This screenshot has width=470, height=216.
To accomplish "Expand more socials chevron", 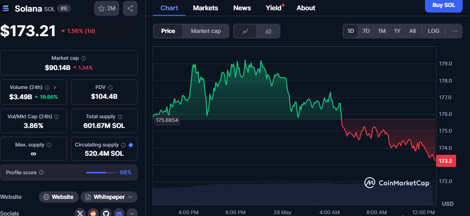I will point(132,213).
